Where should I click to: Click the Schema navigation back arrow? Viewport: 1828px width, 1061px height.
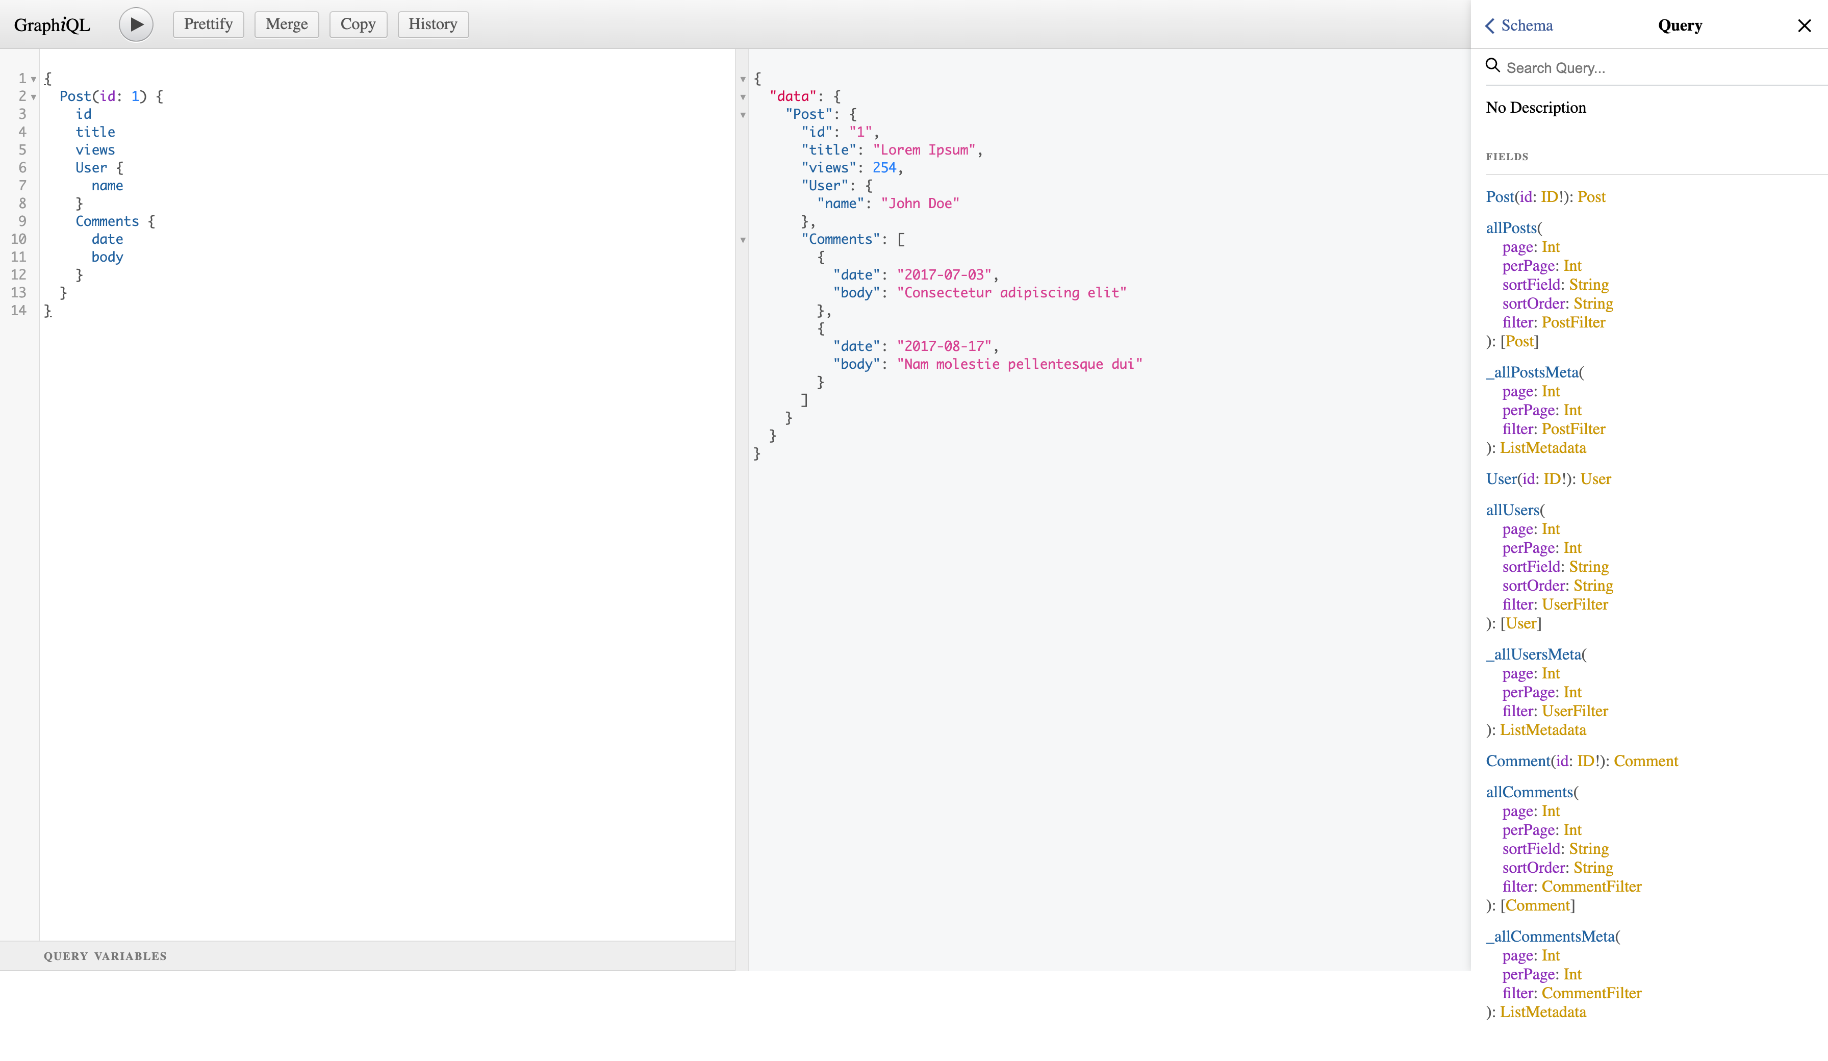click(x=1493, y=26)
